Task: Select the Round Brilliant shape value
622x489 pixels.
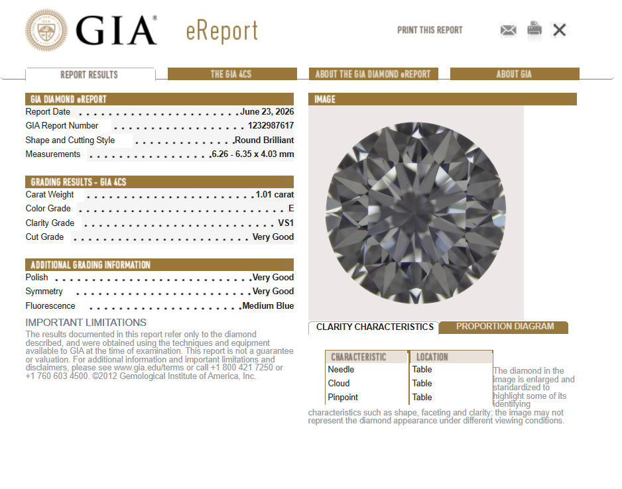Action: click(264, 140)
